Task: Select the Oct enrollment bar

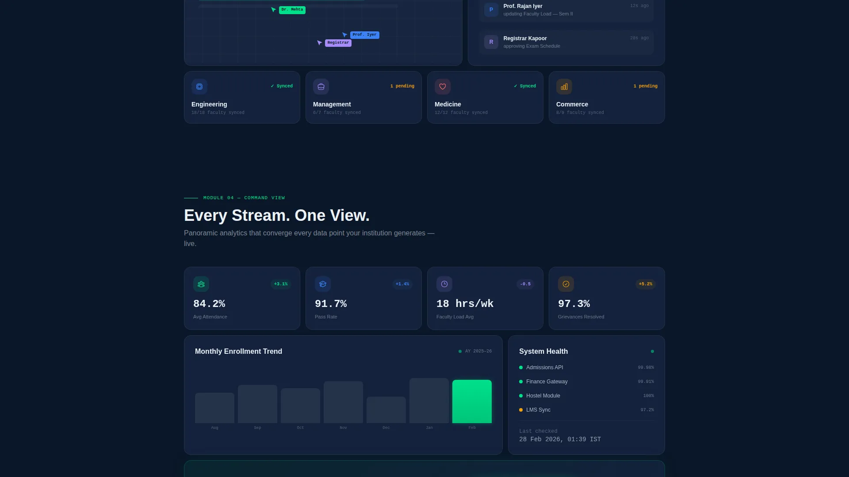Action: pyautogui.click(x=300, y=406)
